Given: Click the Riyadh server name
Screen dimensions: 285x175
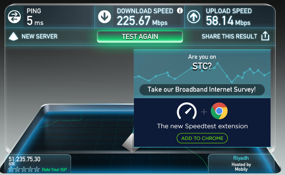Looking at the screenshot, I should [241, 158].
